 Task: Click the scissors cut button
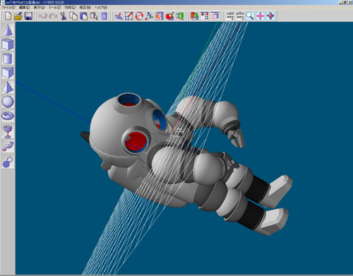[x=64, y=16]
